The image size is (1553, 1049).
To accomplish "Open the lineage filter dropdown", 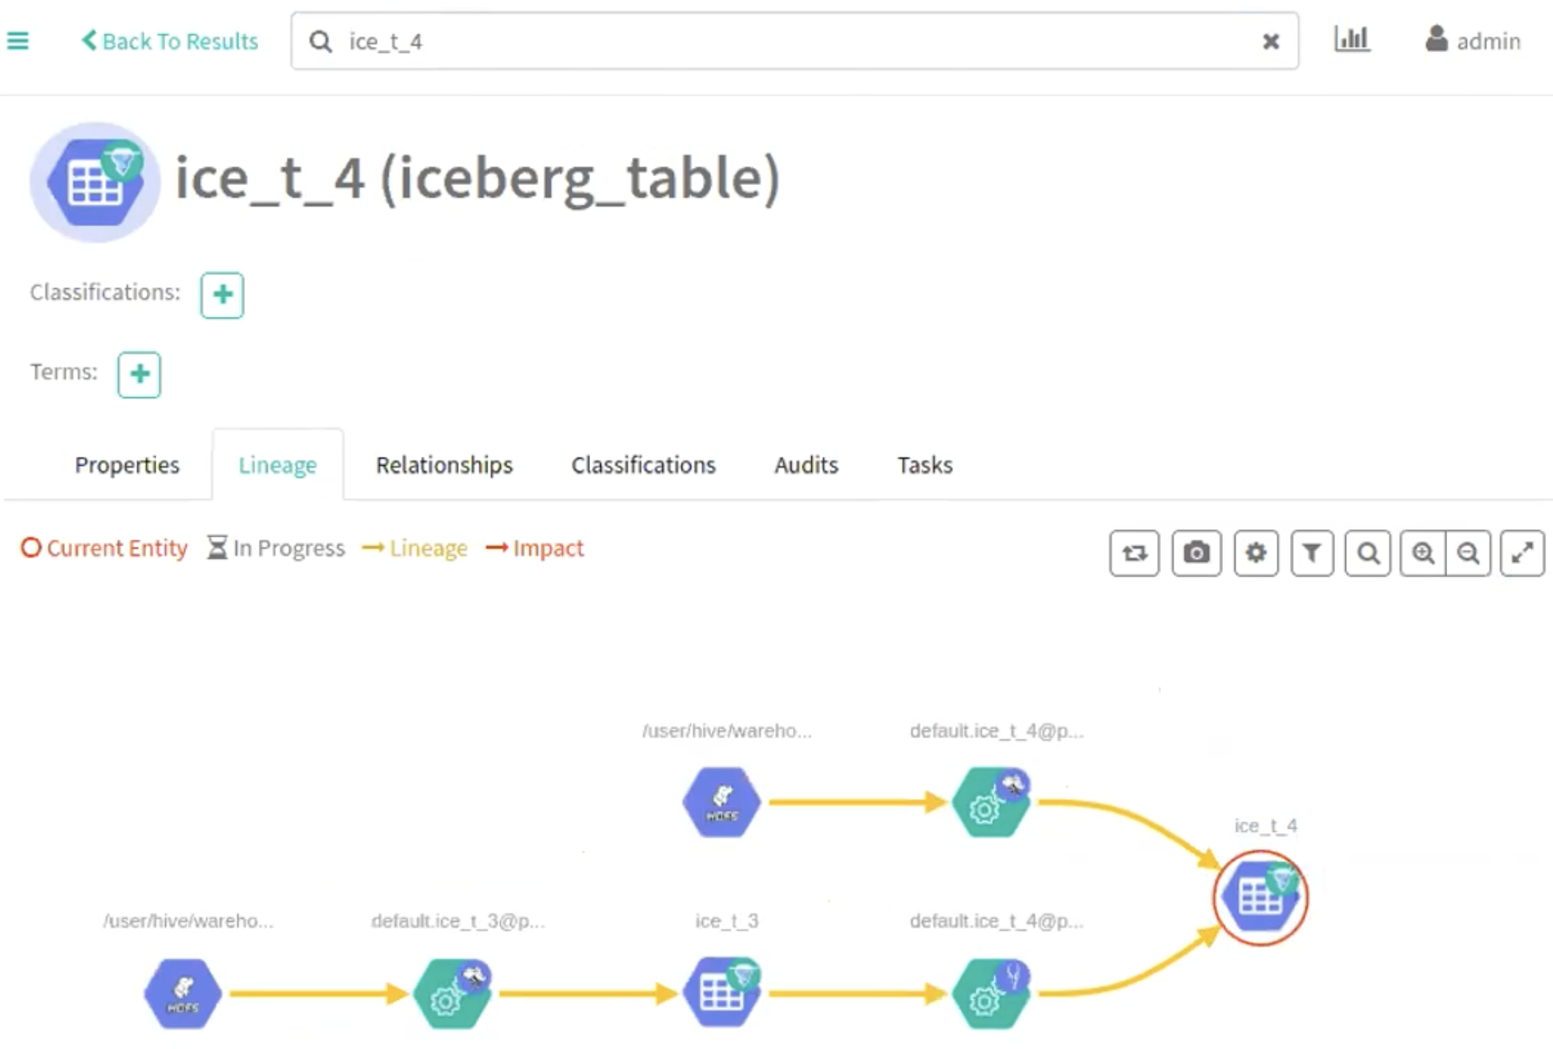I will 1312,553.
